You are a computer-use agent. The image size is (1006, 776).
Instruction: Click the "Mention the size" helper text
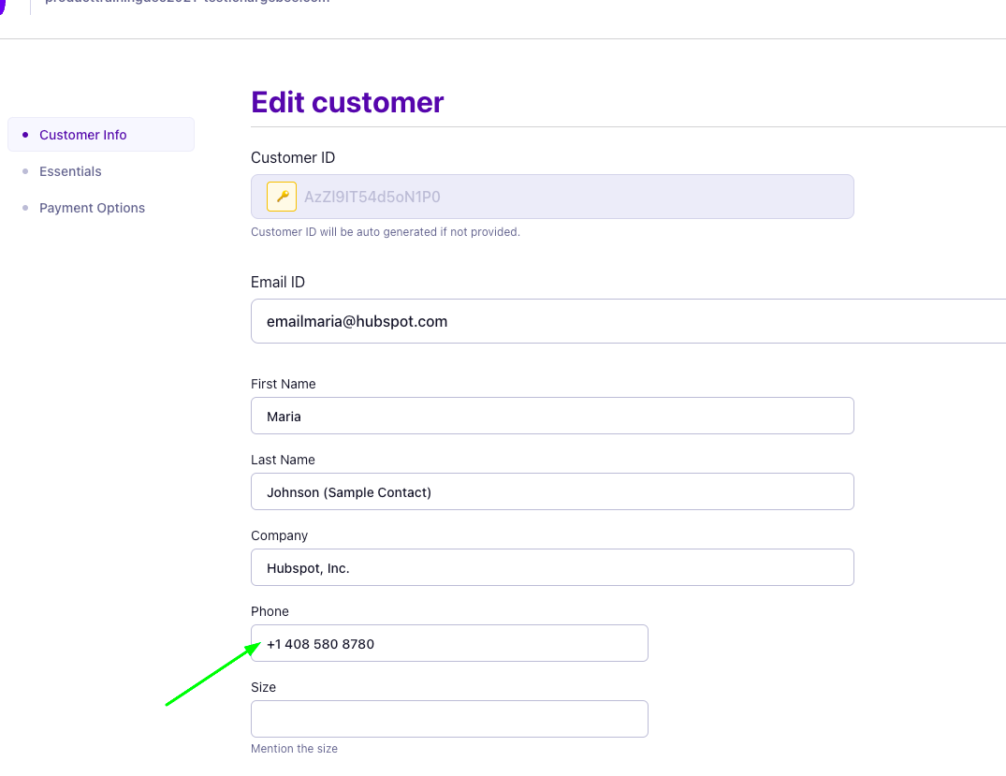coord(294,749)
